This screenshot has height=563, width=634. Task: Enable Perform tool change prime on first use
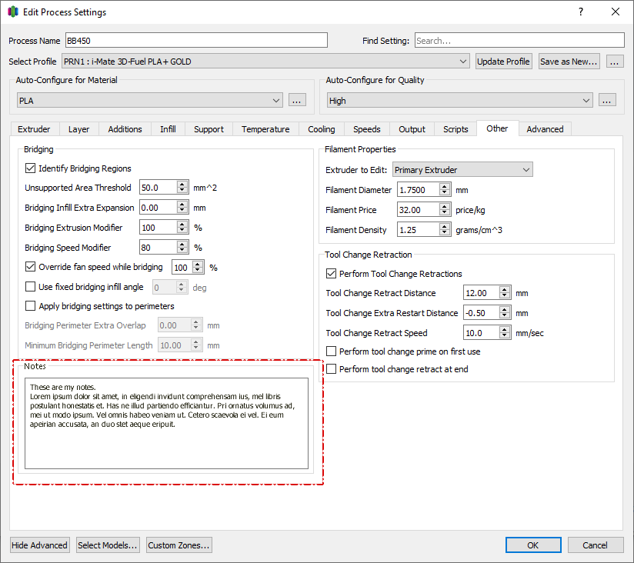[x=331, y=351]
